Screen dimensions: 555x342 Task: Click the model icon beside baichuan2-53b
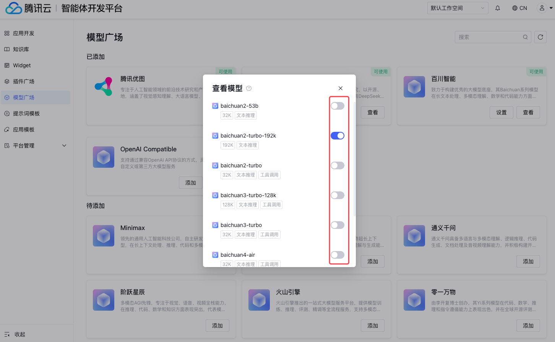pyautogui.click(x=215, y=106)
